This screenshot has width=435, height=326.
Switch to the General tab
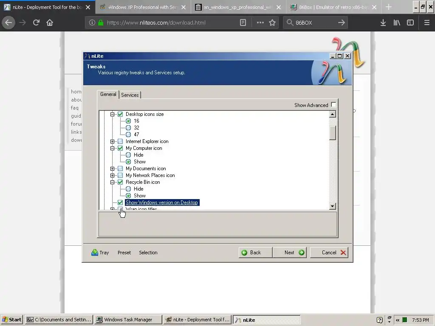[108, 94]
